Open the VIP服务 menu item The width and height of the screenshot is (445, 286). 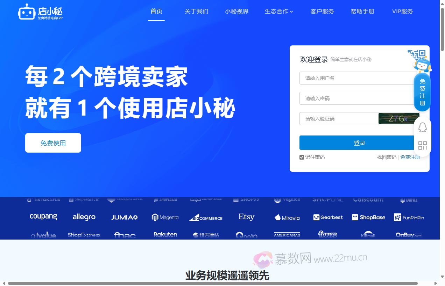pyautogui.click(x=402, y=11)
